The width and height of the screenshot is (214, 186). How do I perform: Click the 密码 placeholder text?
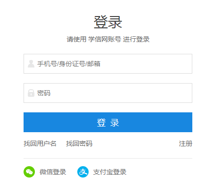[x=44, y=93]
